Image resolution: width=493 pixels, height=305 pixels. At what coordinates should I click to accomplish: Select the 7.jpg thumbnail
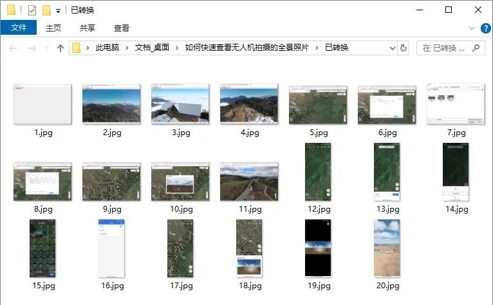point(456,104)
